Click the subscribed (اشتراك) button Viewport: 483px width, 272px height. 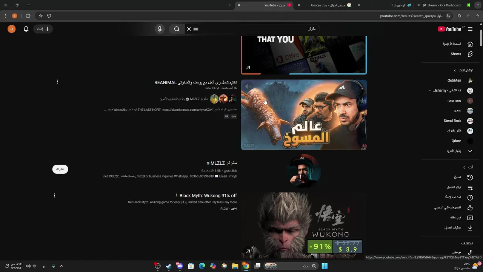60,169
